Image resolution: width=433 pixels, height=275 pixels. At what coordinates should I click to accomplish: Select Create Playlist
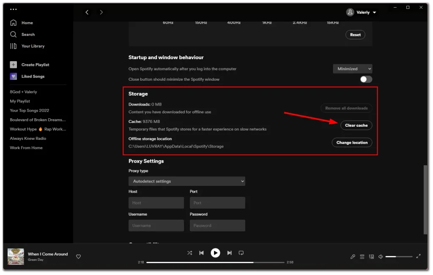pyautogui.click(x=36, y=65)
